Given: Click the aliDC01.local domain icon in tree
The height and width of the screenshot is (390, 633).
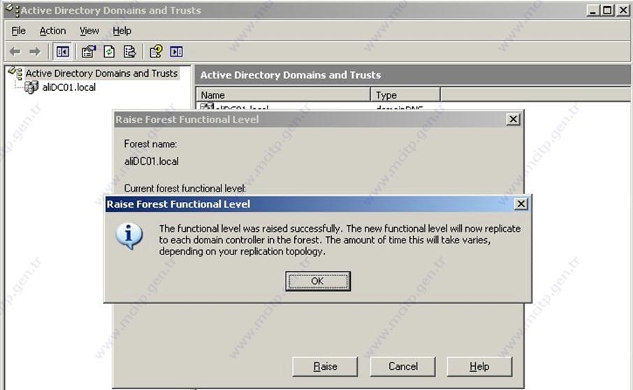Looking at the screenshot, I should pos(31,87).
